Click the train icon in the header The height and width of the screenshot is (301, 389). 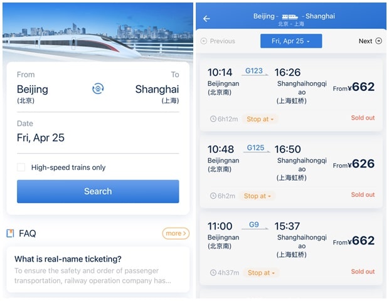pyautogui.click(x=290, y=16)
